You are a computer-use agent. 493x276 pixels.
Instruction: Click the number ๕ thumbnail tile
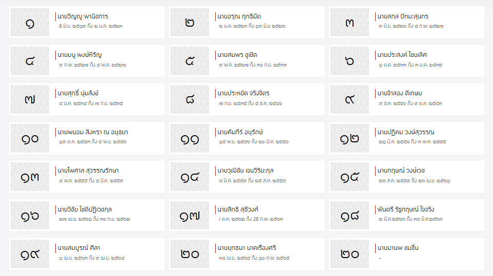click(x=190, y=61)
